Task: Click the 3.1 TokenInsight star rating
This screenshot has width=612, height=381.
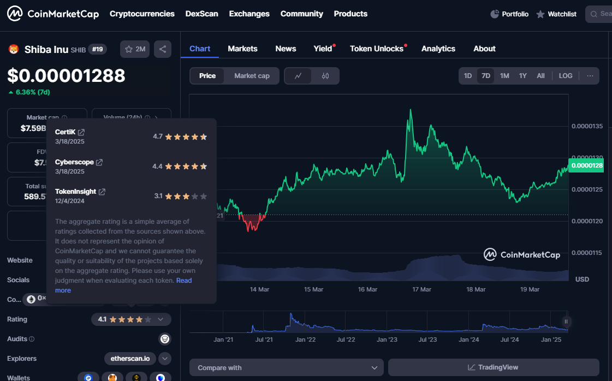Action: click(180, 196)
